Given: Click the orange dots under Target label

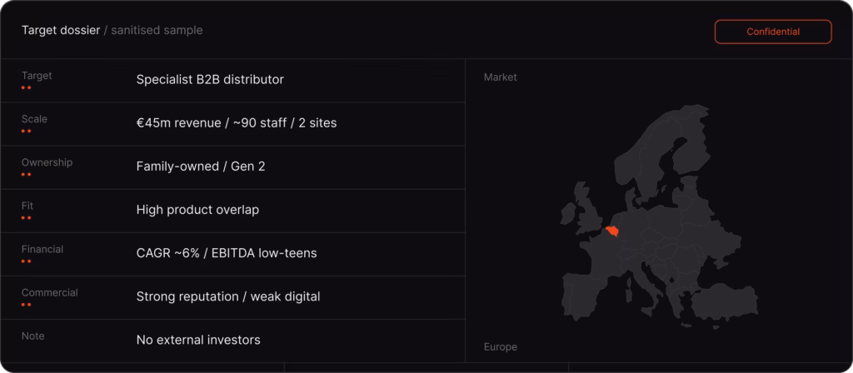Looking at the screenshot, I should [x=26, y=87].
